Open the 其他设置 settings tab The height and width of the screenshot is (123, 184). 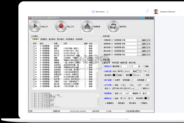(116, 63)
